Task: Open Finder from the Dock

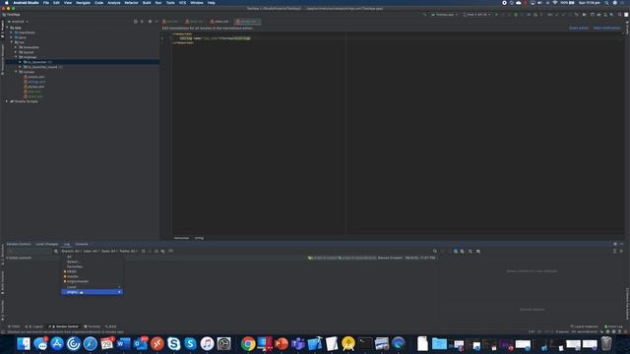Action: pos(24,343)
